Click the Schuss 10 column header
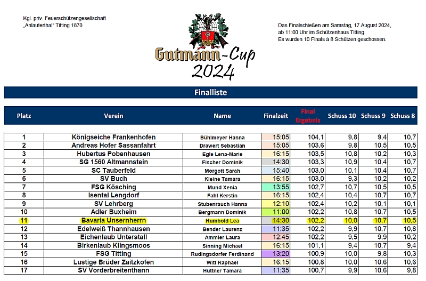Image resolution: width=426 pixels, height=281 pixels. (x=342, y=116)
